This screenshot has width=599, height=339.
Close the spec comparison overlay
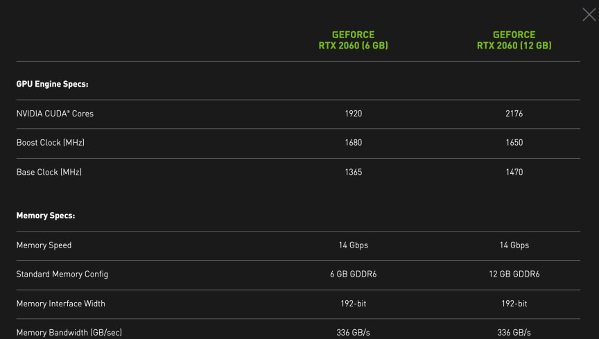[589, 15]
